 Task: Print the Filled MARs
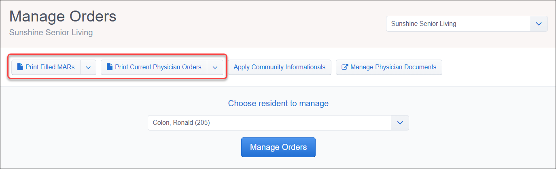point(46,67)
